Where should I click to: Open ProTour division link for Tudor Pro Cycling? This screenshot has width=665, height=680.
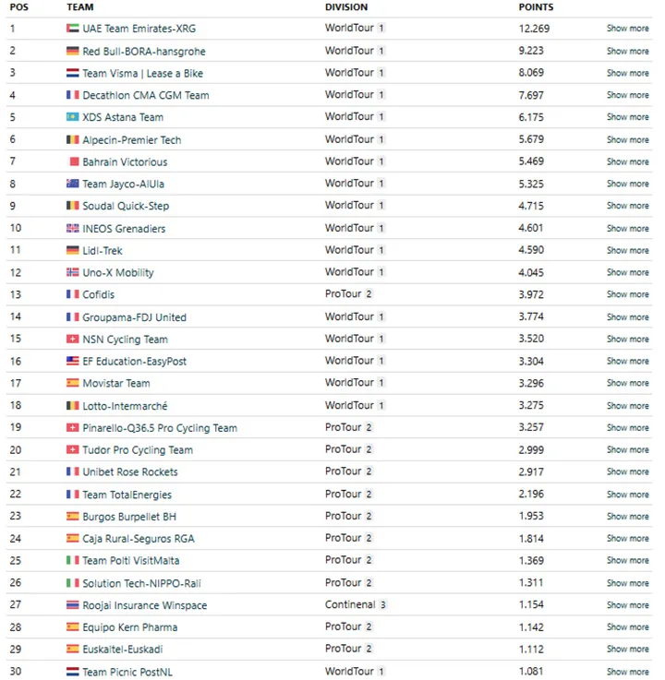pos(343,449)
